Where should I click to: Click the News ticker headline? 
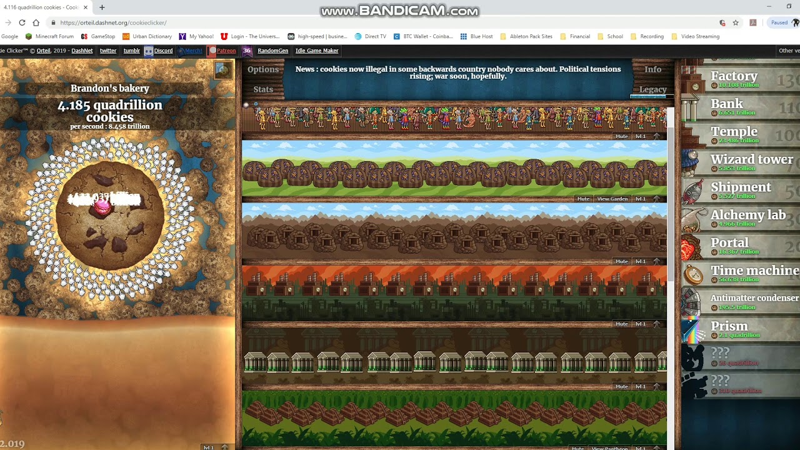[458, 72]
